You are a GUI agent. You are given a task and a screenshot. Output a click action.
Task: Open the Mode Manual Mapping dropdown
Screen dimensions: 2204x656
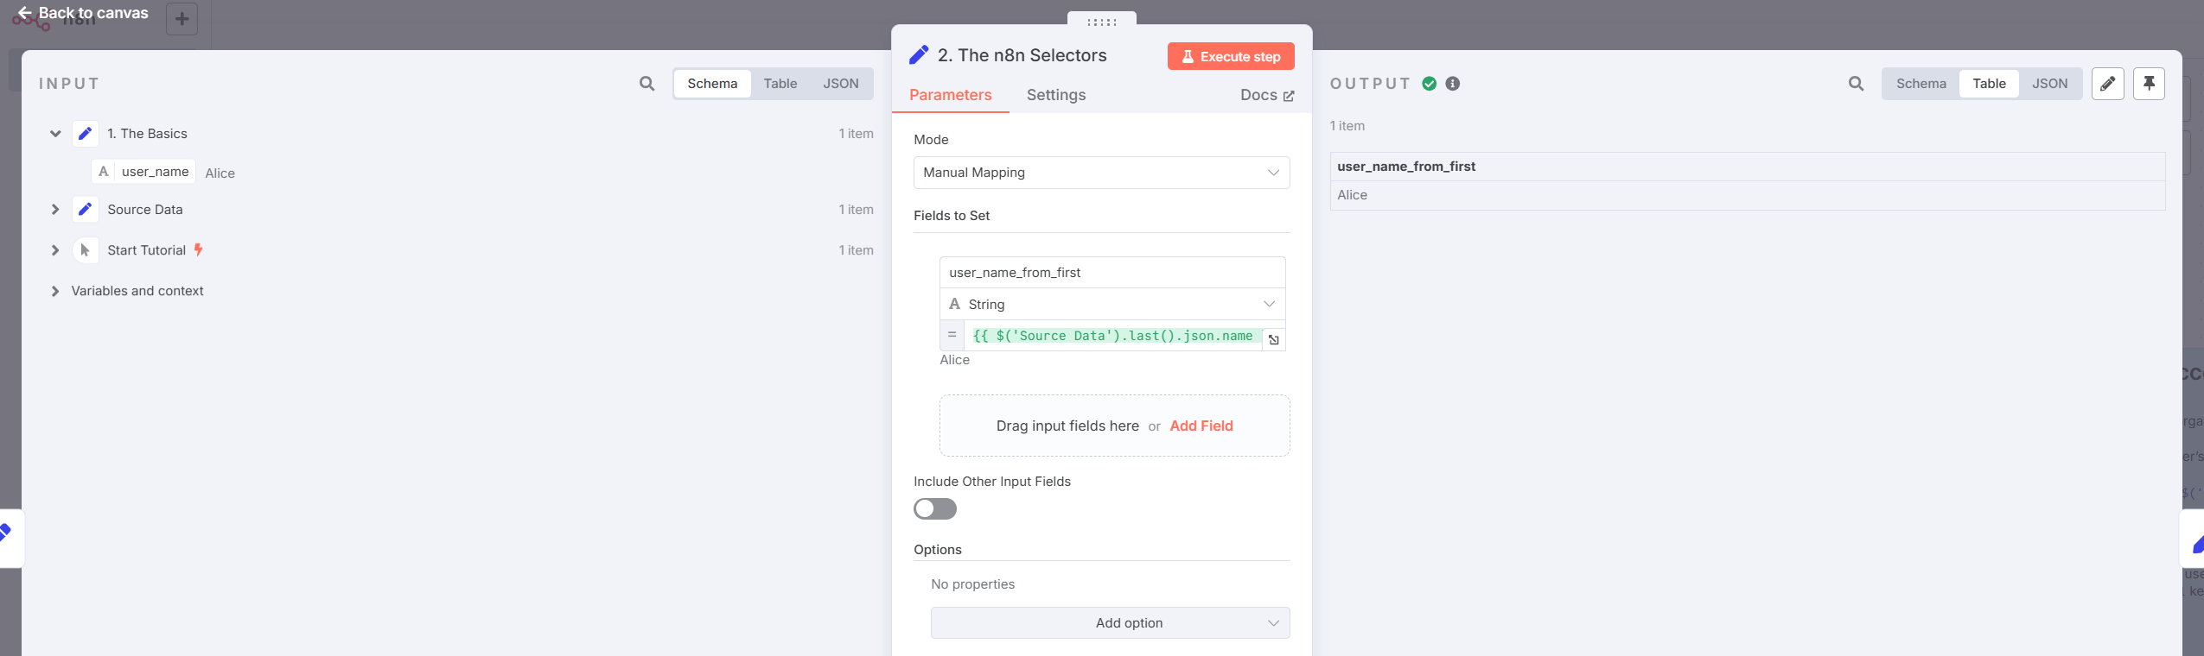(1101, 173)
